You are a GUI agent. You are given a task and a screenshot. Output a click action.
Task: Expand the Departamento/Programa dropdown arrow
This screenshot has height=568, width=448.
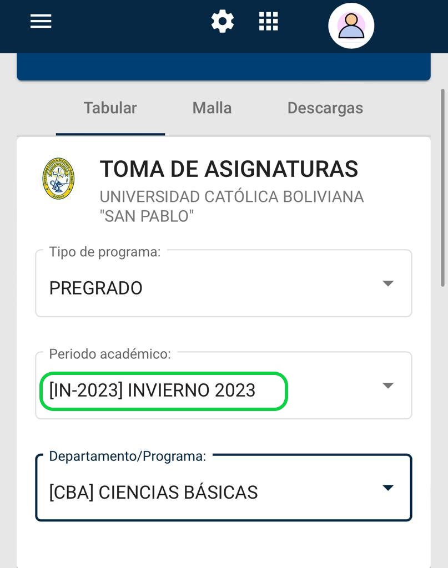388,488
